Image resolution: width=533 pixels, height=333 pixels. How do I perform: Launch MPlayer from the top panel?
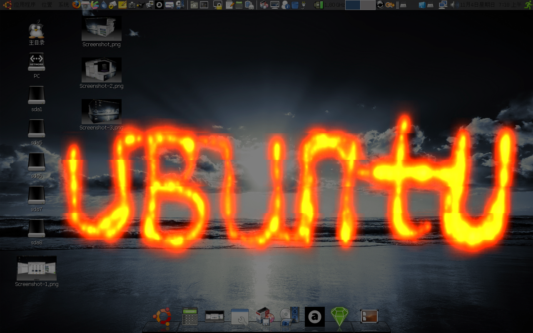tap(169, 5)
